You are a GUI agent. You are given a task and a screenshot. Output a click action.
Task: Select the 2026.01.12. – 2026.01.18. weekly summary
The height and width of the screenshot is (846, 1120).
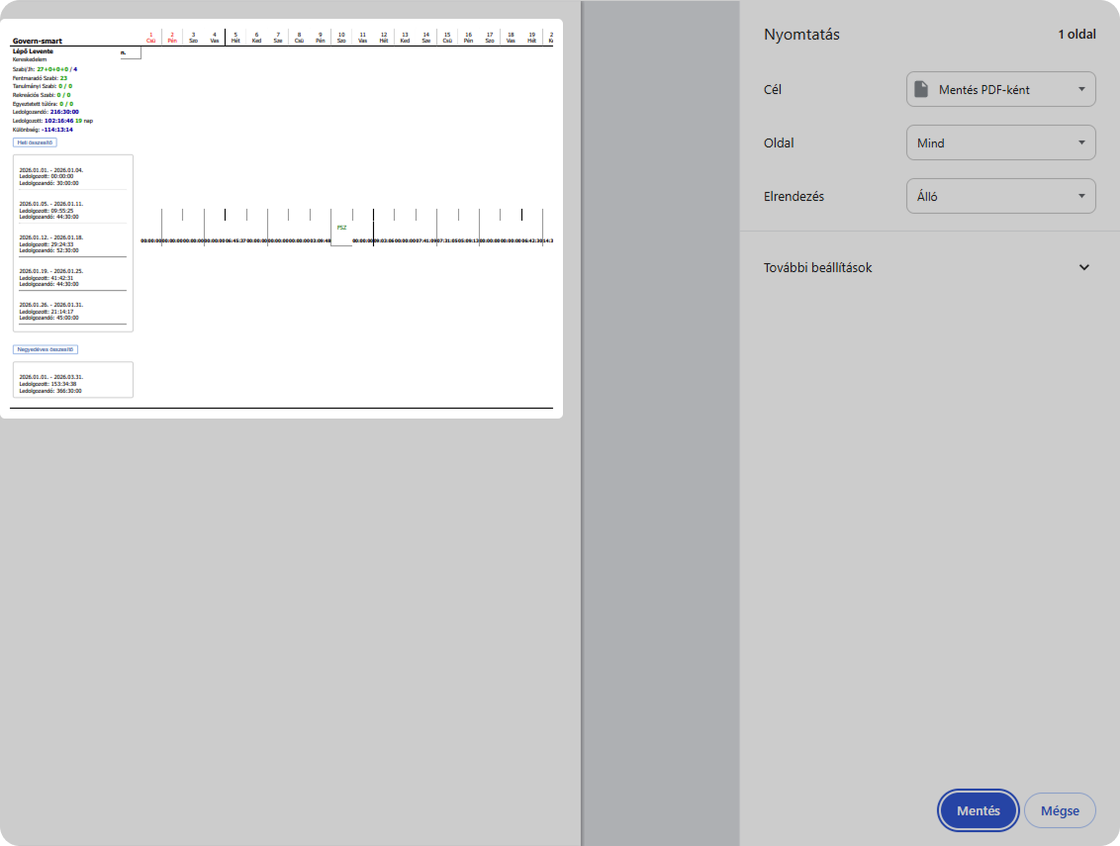click(71, 244)
